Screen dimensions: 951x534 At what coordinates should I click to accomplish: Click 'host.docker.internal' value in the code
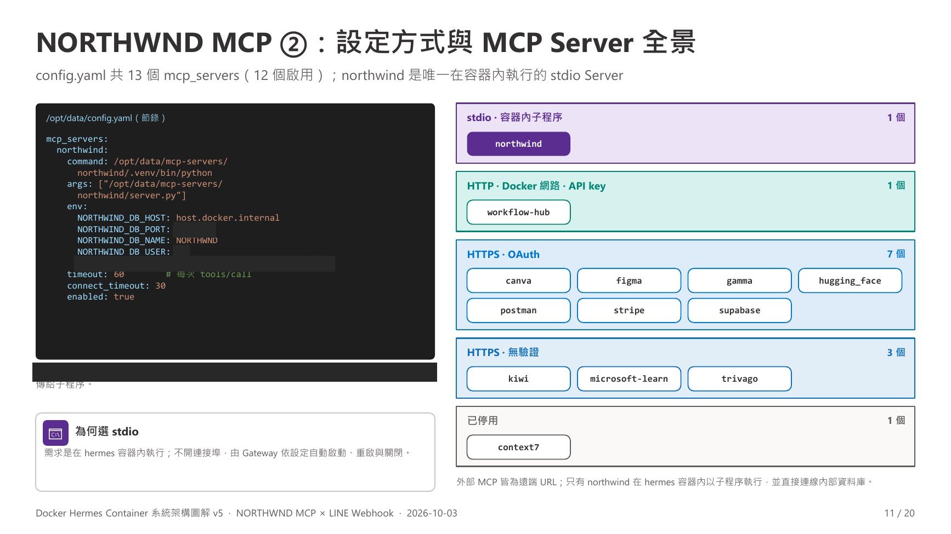[228, 218]
